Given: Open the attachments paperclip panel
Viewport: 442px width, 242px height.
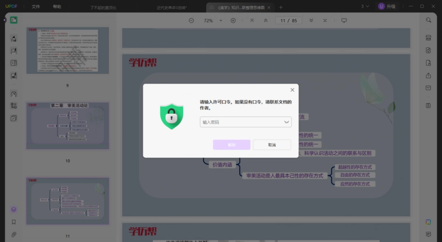Looking at the screenshot, I should 13,234.
